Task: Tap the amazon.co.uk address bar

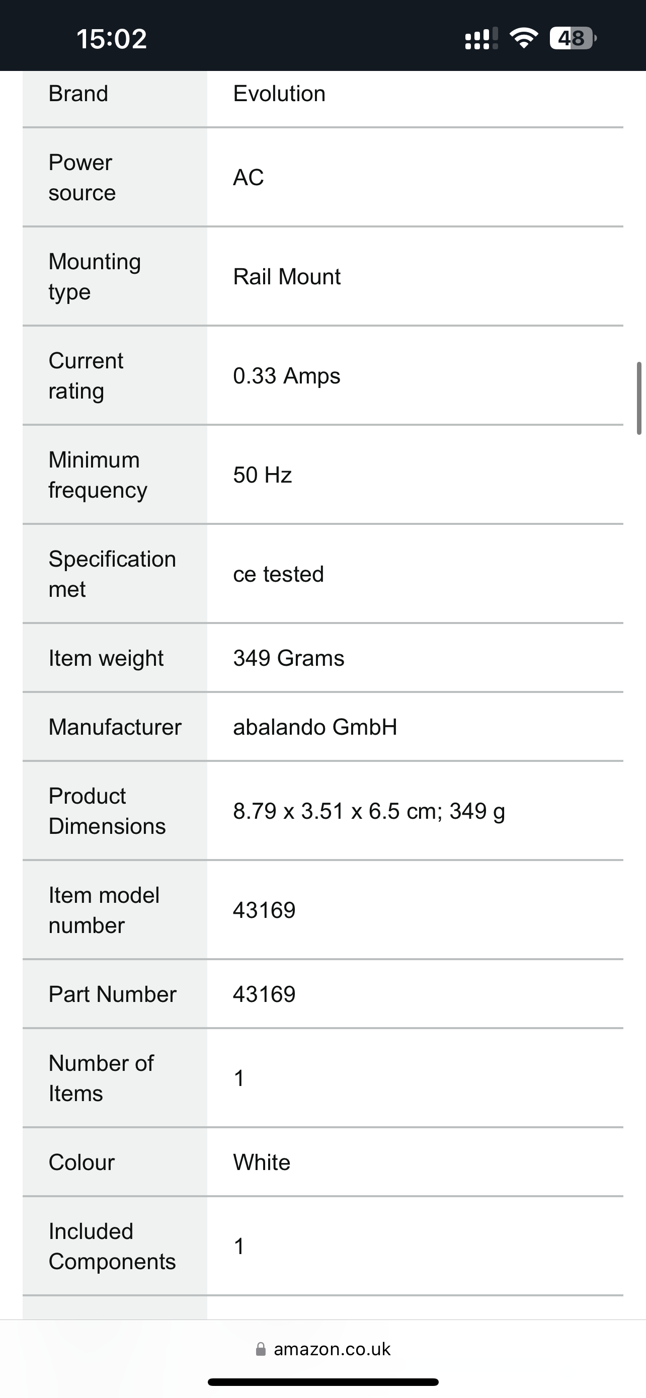Action: tap(324, 1349)
